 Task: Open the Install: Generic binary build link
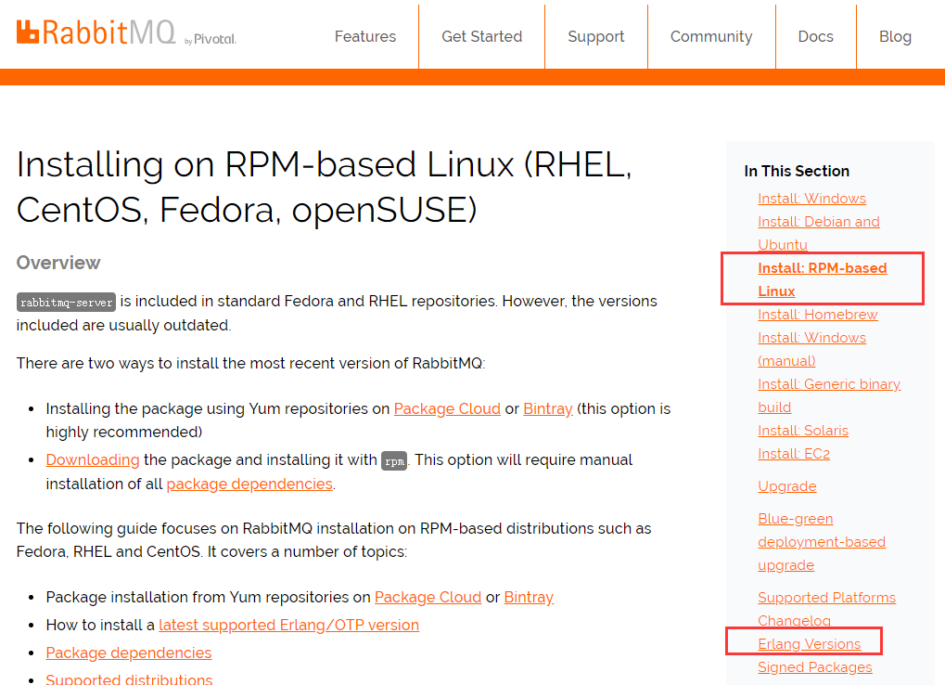[829, 396]
